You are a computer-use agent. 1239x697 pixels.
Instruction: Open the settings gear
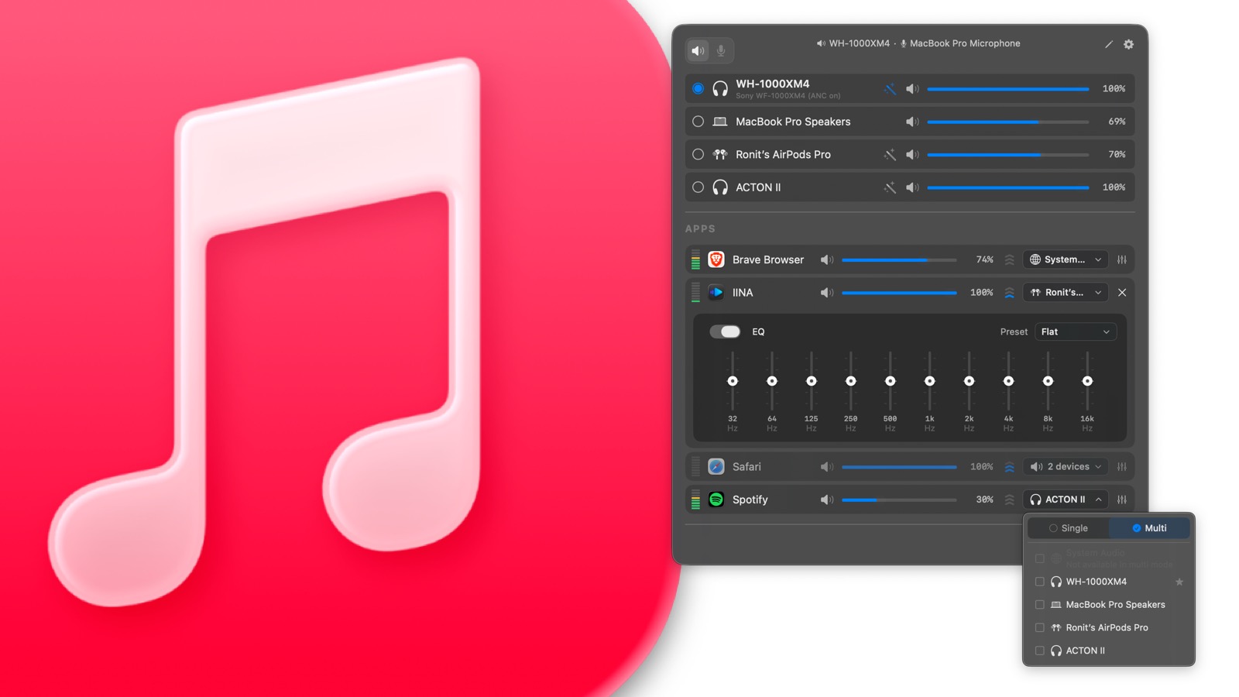(1128, 44)
